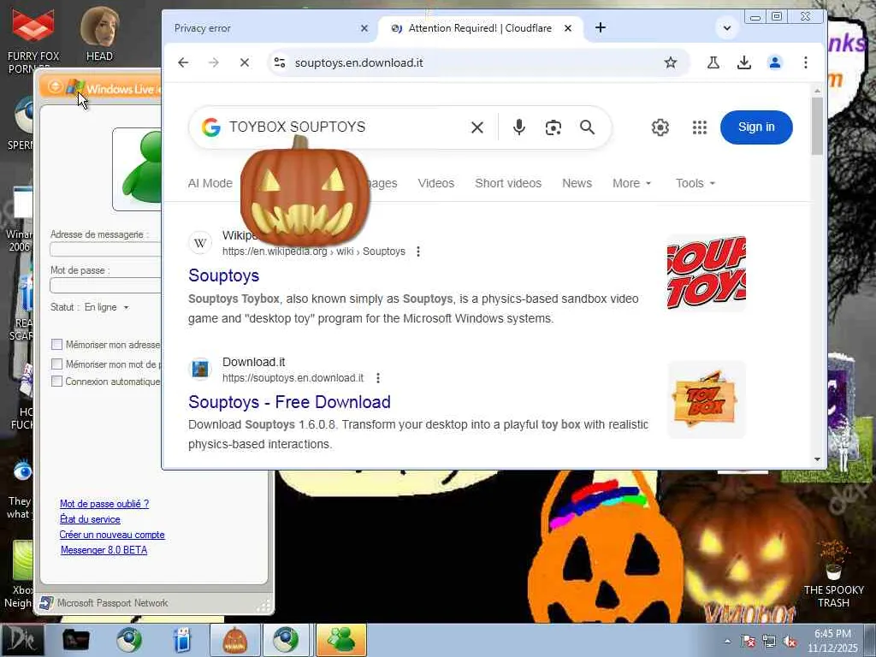The width and height of the screenshot is (876, 657).
Task: Click the Messenger taskbar button
Action: 341,640
